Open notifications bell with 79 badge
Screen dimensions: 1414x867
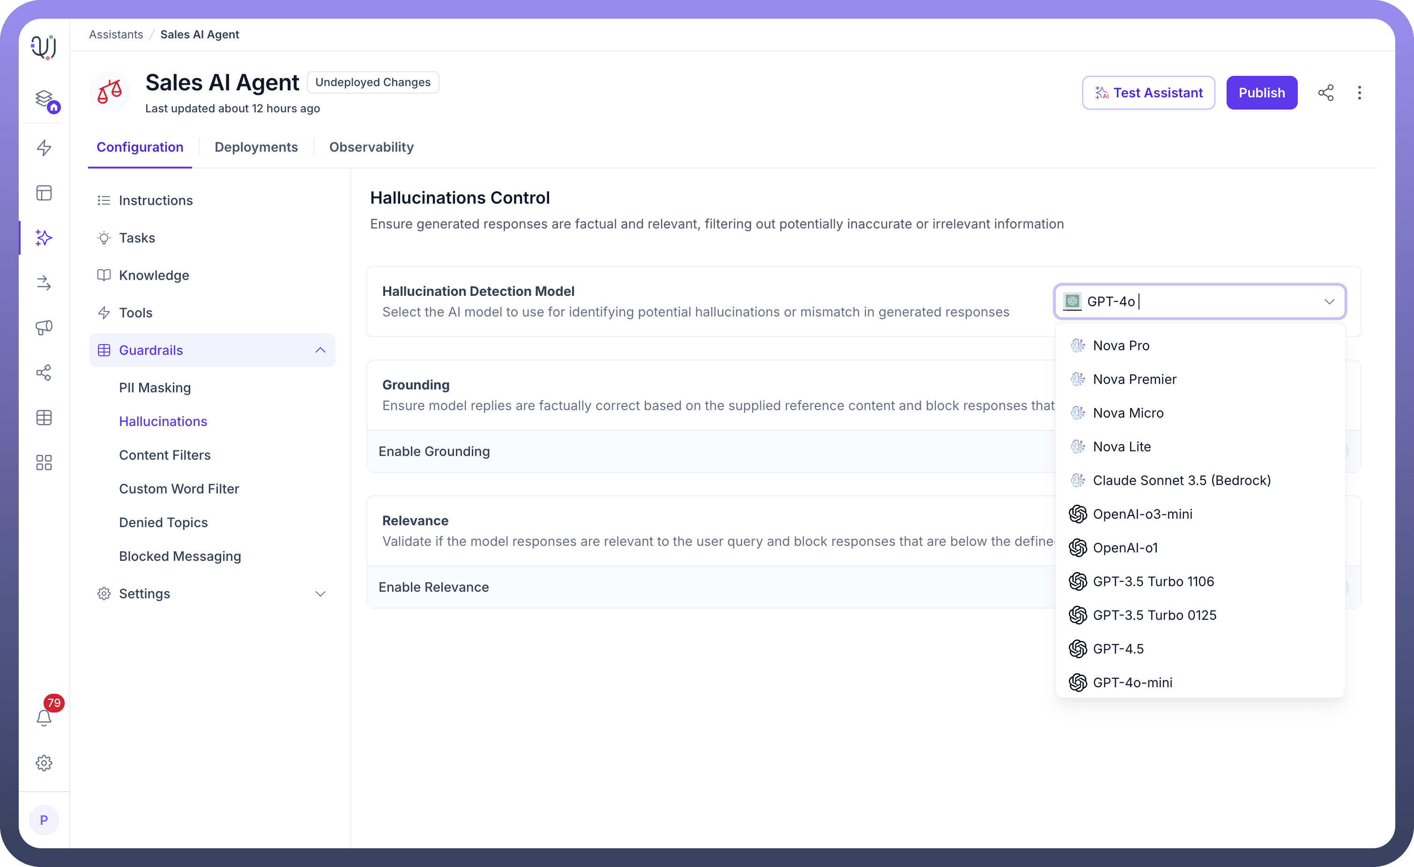(x=44, y=717)
